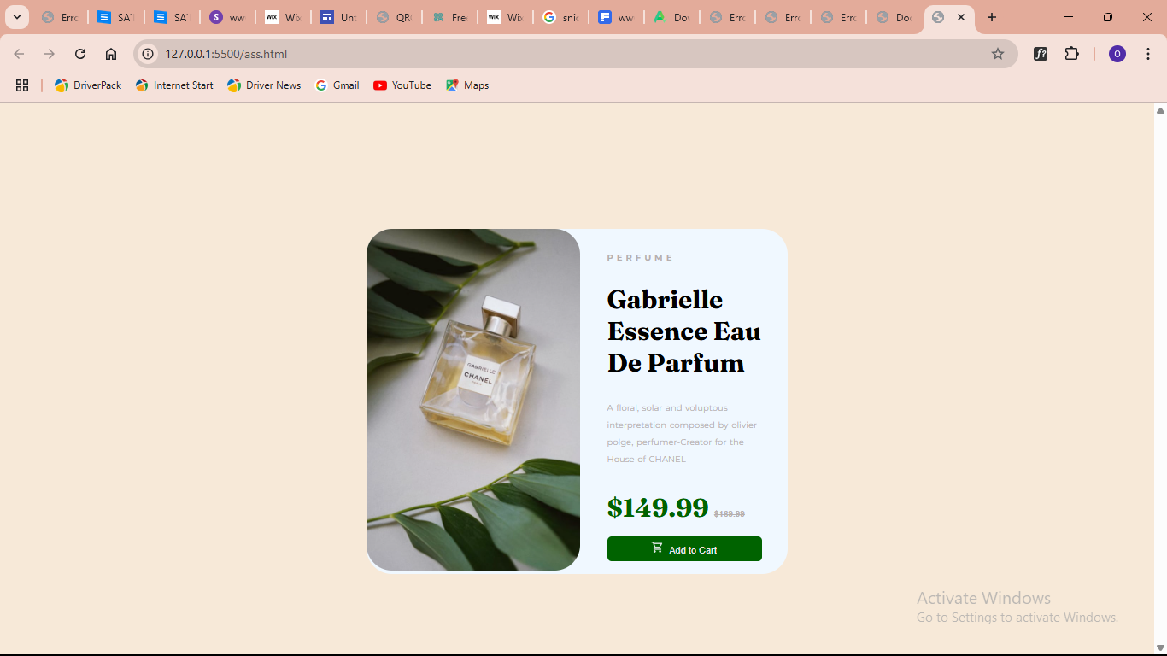Expand the tab search dropdown arrow
Viewport: 1167px width, 656px height.
point(16,17)
